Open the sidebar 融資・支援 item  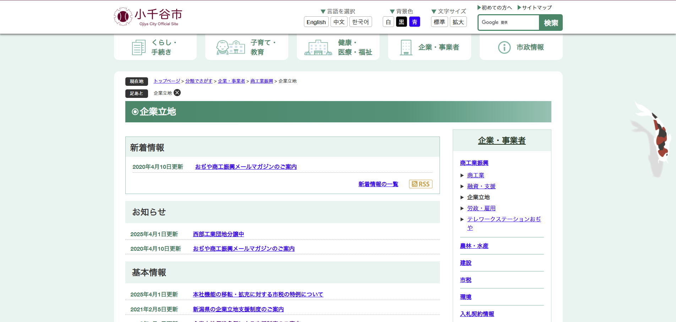point(481,186)
